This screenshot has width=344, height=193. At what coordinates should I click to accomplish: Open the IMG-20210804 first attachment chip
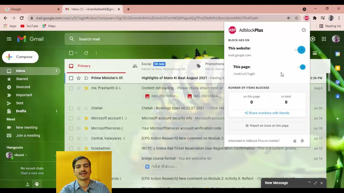click(162, 96)
